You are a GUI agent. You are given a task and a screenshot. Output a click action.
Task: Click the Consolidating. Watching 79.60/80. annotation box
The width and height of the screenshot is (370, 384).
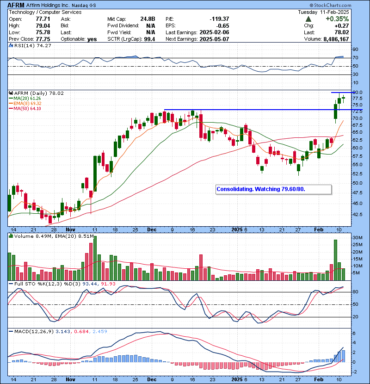coord(273,189)
